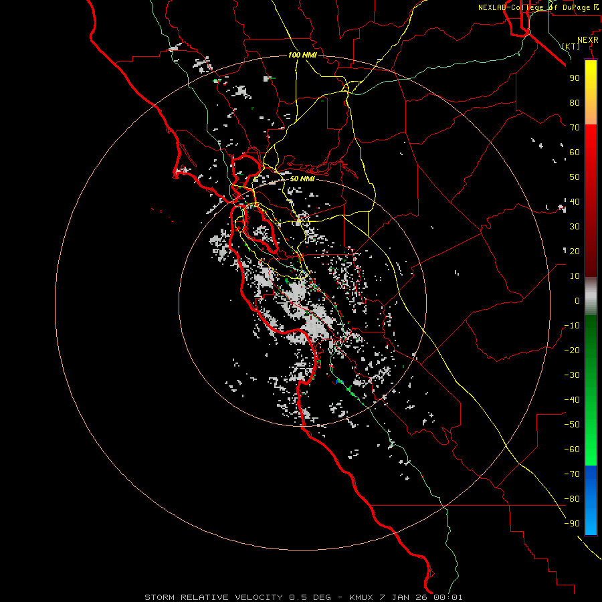Select the 30 value on velocity scale

(575, 227)
